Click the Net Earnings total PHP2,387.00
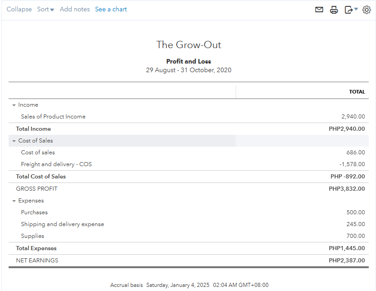 pos(347,261)
